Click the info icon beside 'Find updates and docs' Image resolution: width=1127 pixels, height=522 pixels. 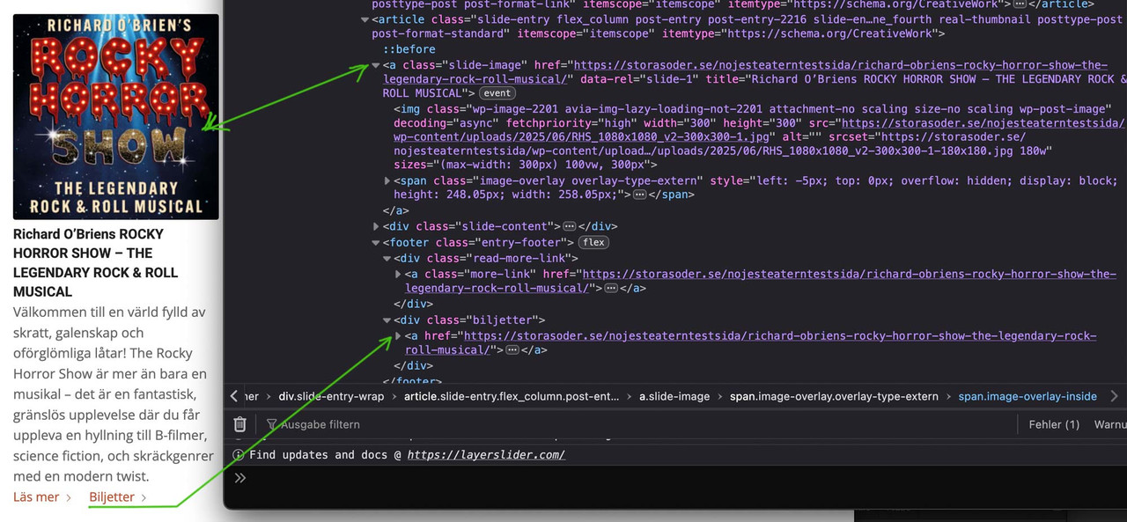click(x=238, y=455)
